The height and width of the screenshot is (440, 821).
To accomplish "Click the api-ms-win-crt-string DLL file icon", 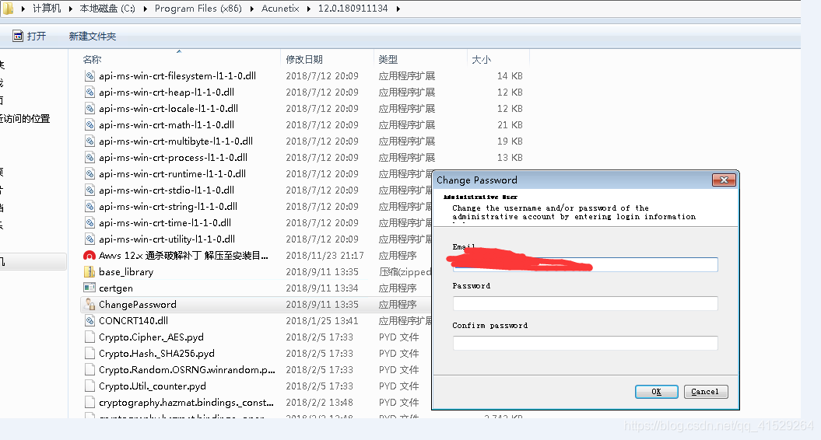I will point(89,207).
